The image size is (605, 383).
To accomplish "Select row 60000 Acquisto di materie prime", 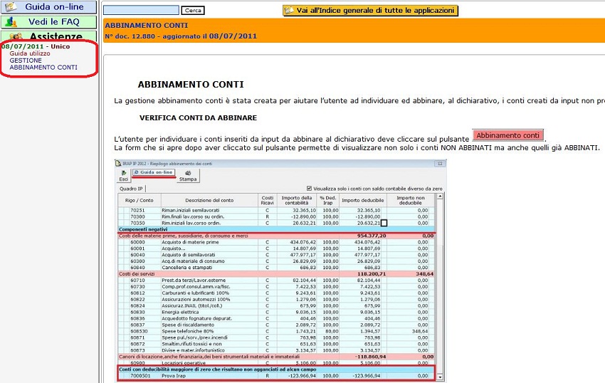I will tap(276, 242).
